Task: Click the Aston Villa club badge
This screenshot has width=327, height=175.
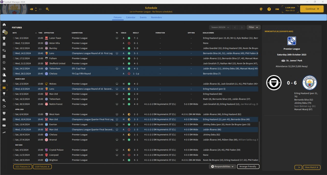Action: 46,43
